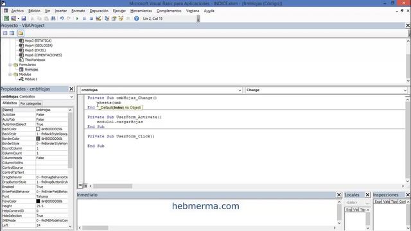Open the Insert UserForm dropdown arrow
Viewport: 411px width, 231px height.
coord(19,19)
